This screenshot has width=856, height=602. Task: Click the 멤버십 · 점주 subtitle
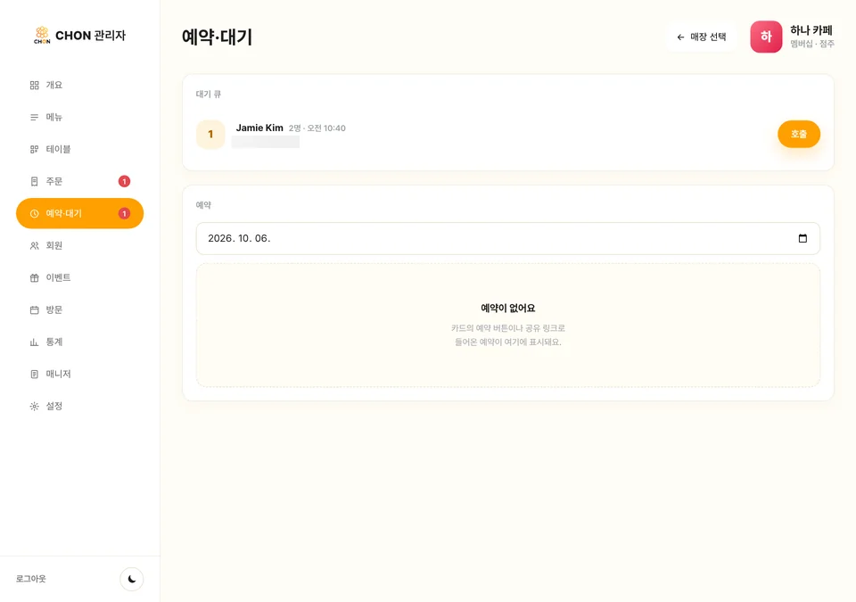(812, 44)
